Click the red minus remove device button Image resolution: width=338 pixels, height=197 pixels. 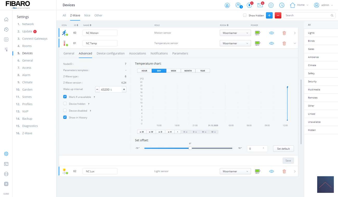point(278,16)
